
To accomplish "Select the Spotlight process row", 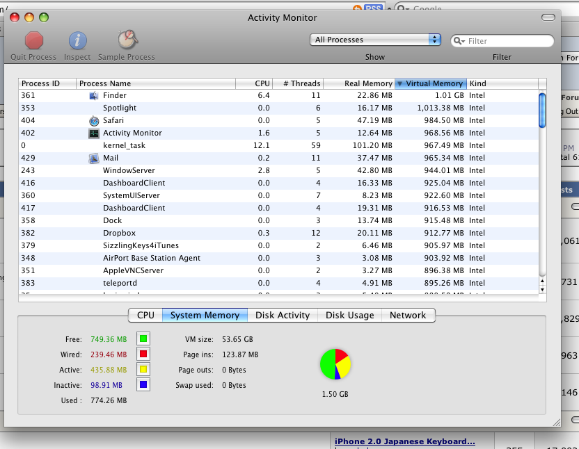I will [x=278, y=108].
